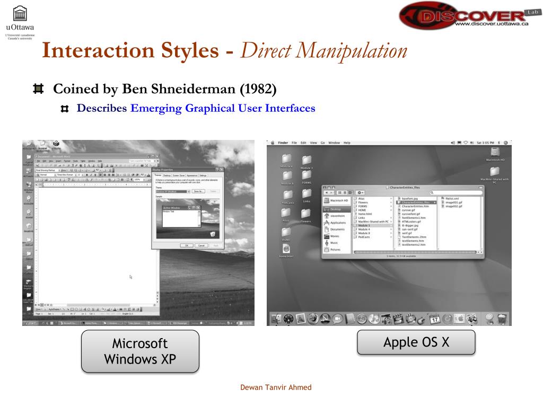Toggle Bold in Word formatting toolbar
Screen dimensions: 543x407
tap(87, 175)
